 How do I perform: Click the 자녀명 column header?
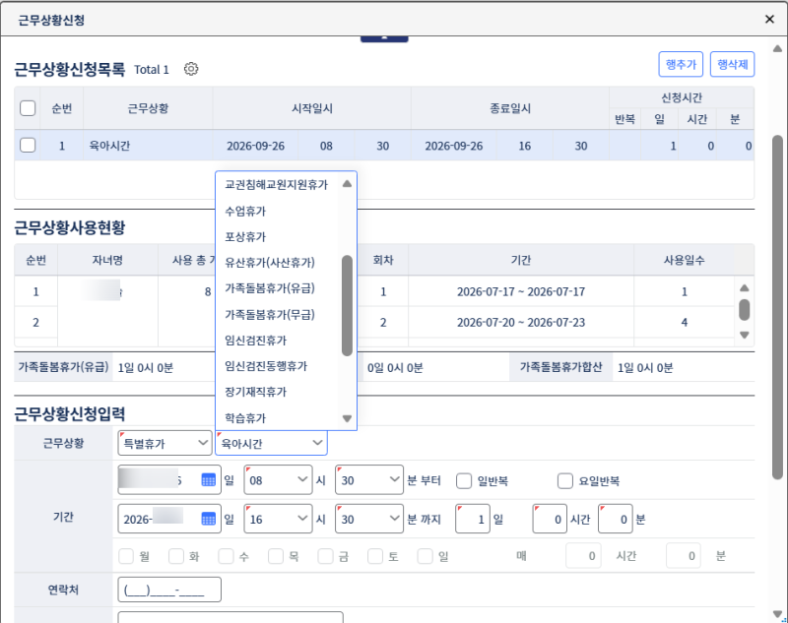pos(107,260)
